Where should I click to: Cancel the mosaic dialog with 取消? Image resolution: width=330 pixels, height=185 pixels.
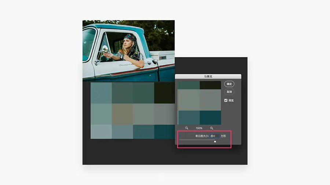(x=229, y=92)
